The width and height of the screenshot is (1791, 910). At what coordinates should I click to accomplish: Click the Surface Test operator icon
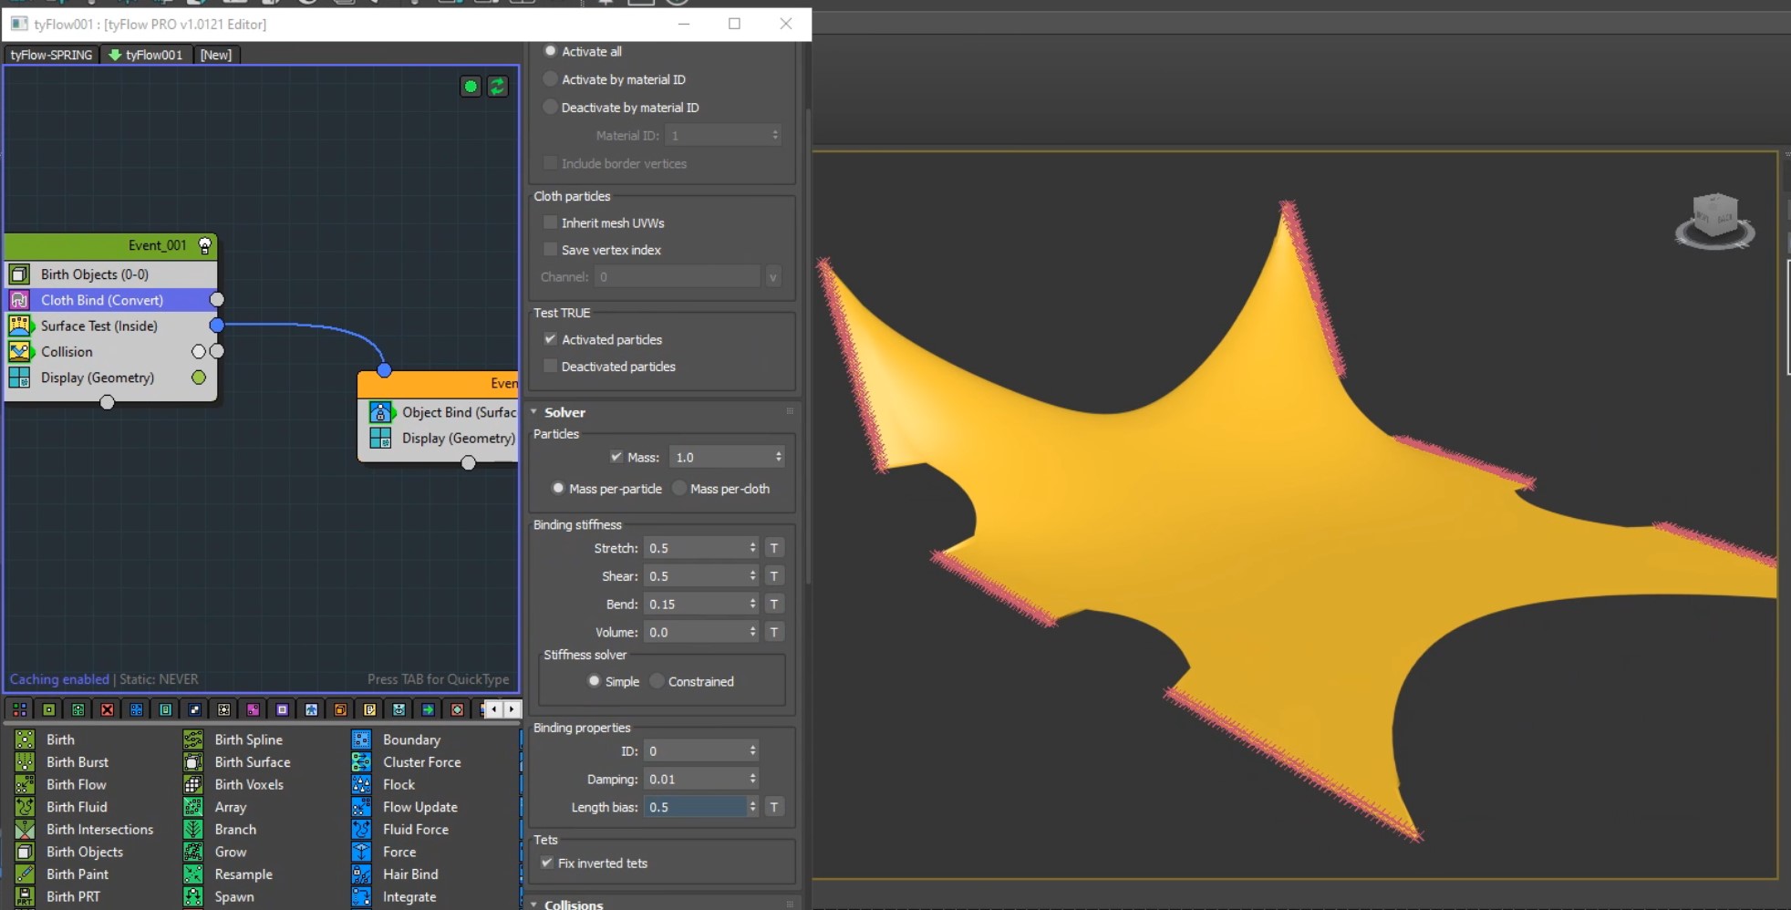tap(19, 326)
